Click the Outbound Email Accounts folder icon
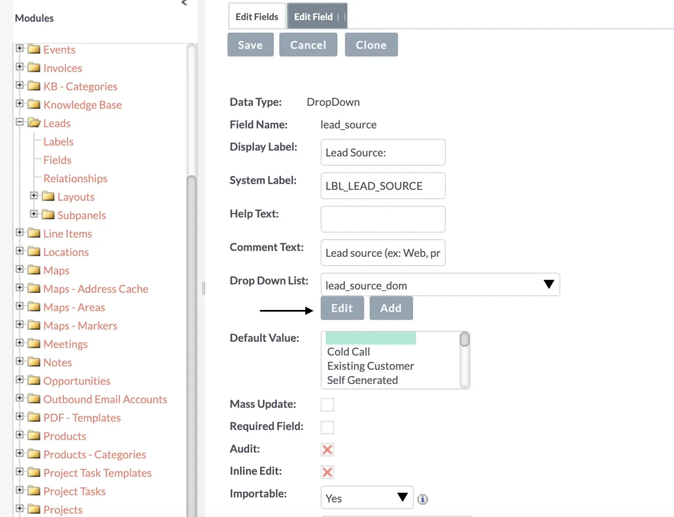 pyautogui.click(x=33, y=399)
